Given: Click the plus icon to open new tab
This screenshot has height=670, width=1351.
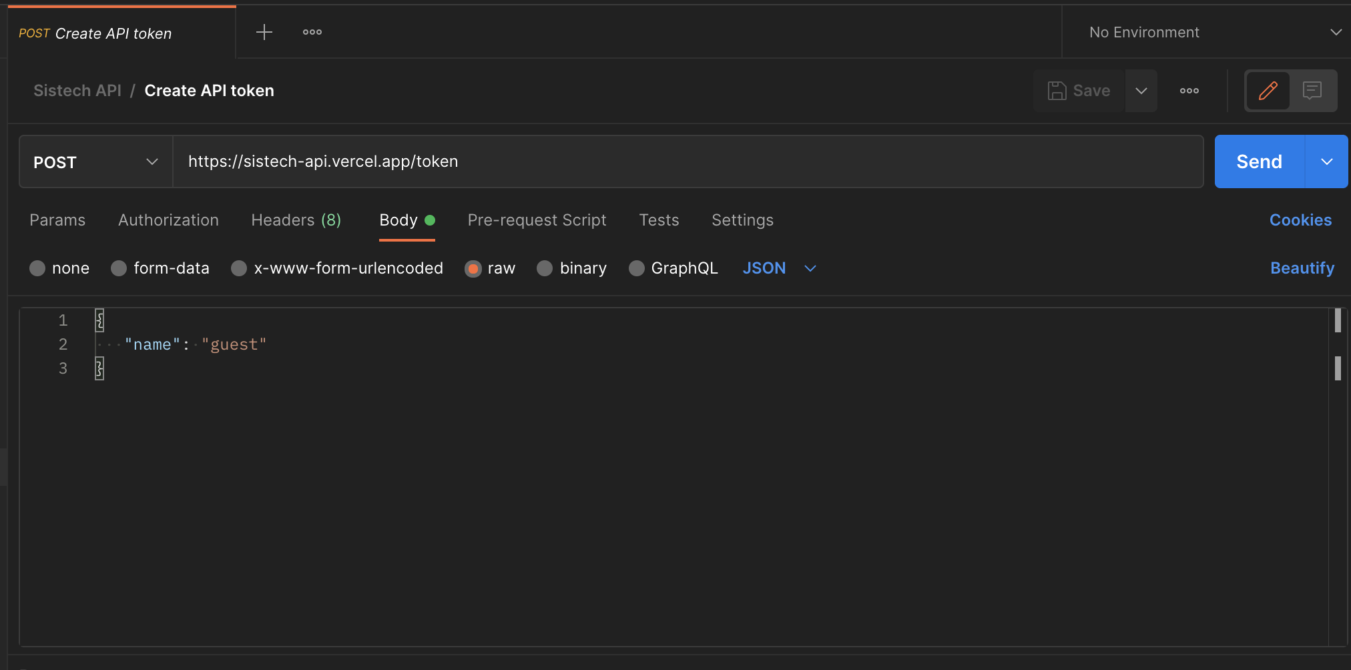Looking at the screenshot, I should click(264, 32).
